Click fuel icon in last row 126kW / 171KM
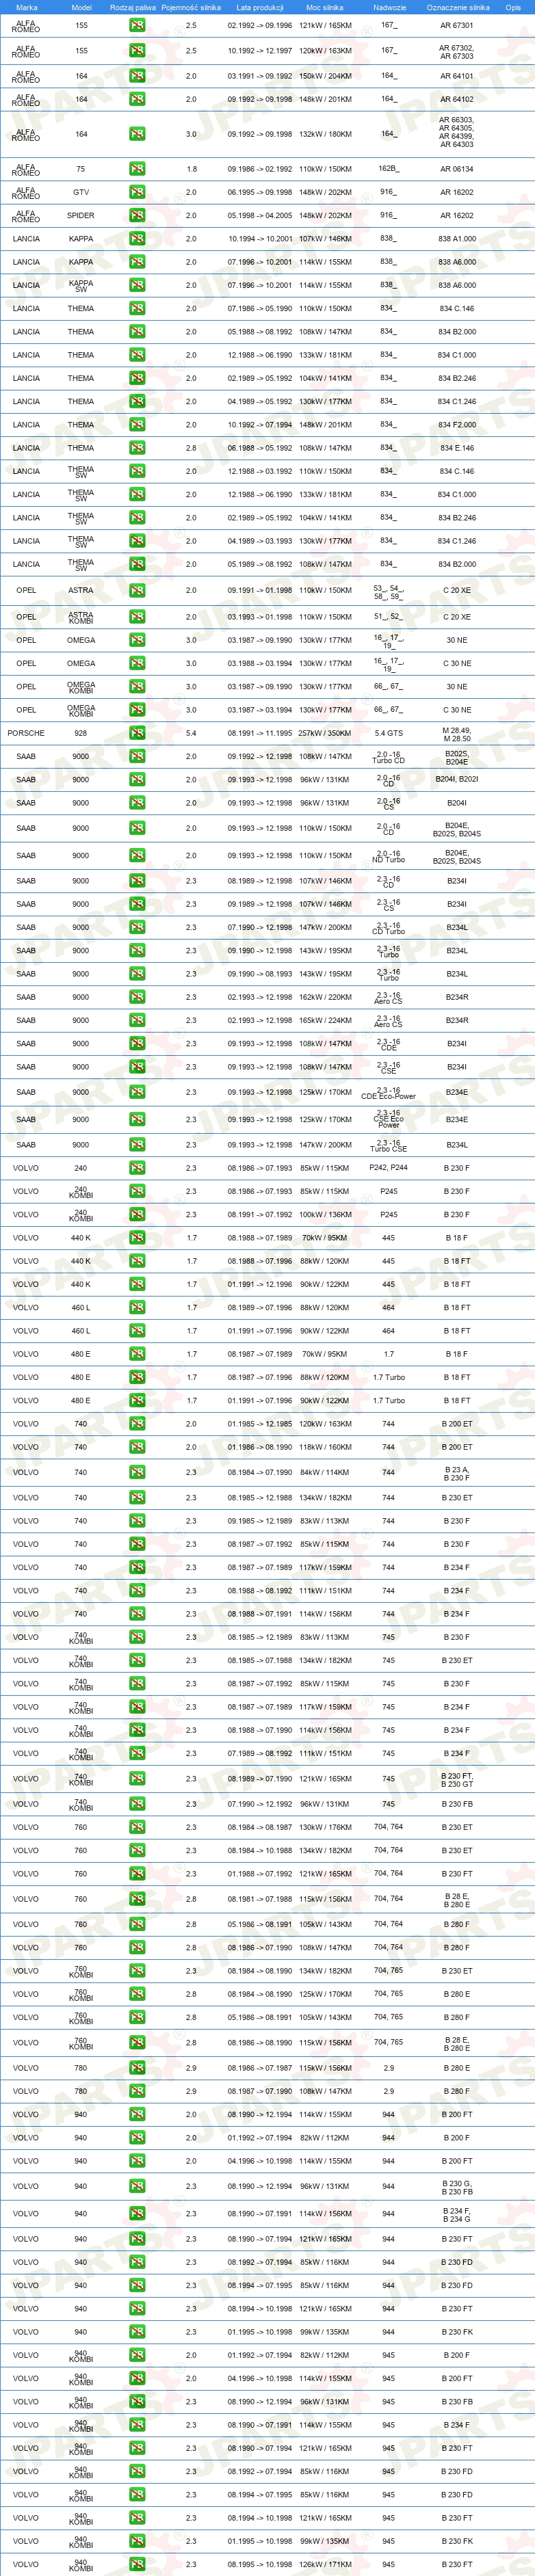 point(137,2564)
